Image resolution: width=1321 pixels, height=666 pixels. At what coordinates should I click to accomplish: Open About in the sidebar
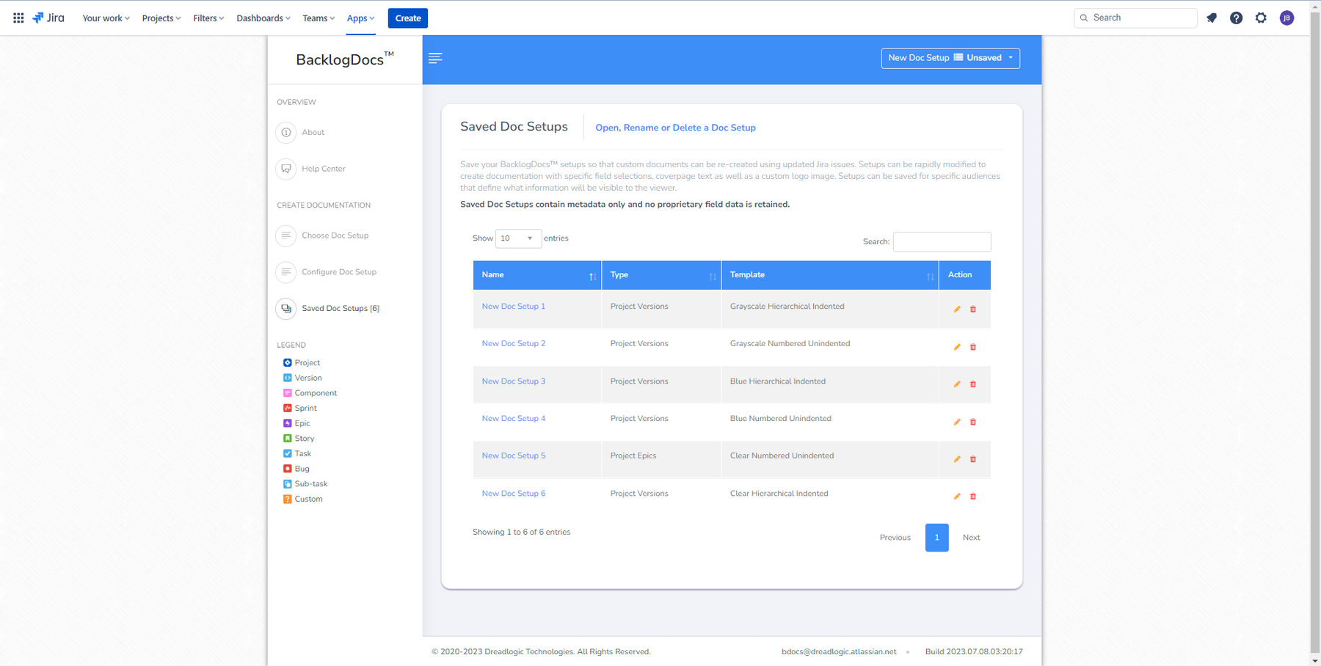click(313, 132)
